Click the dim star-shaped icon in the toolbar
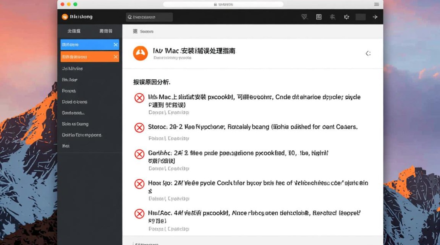The width and height of the screenshot is (440, 245). (x=333, y=17)
